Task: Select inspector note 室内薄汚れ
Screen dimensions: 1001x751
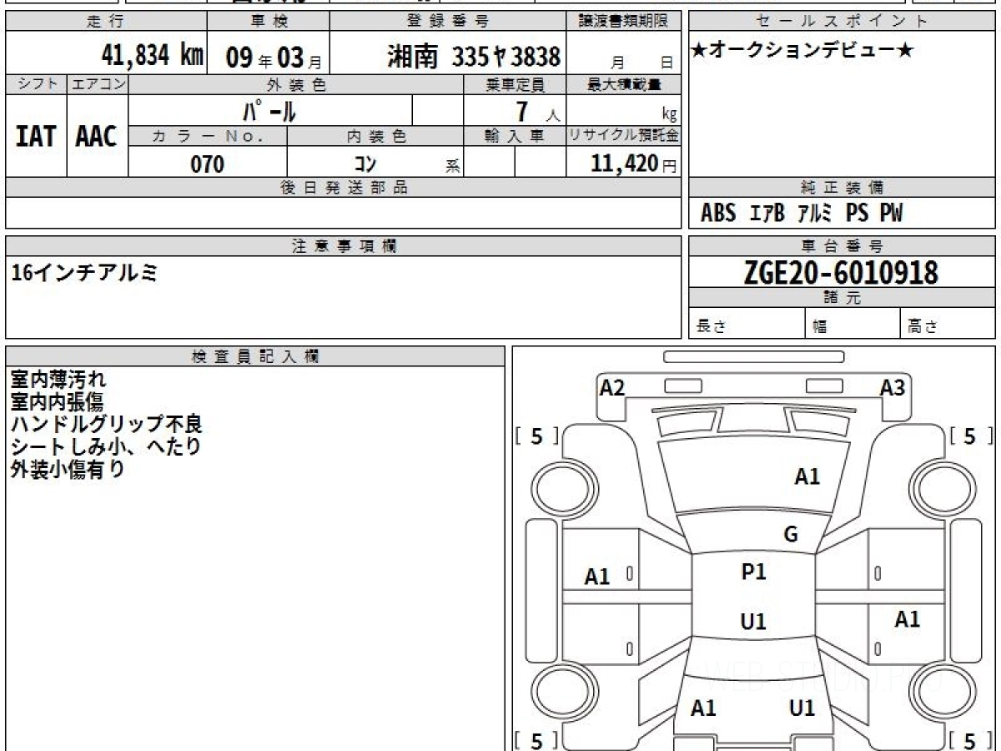Action: [x=58, y=380]
